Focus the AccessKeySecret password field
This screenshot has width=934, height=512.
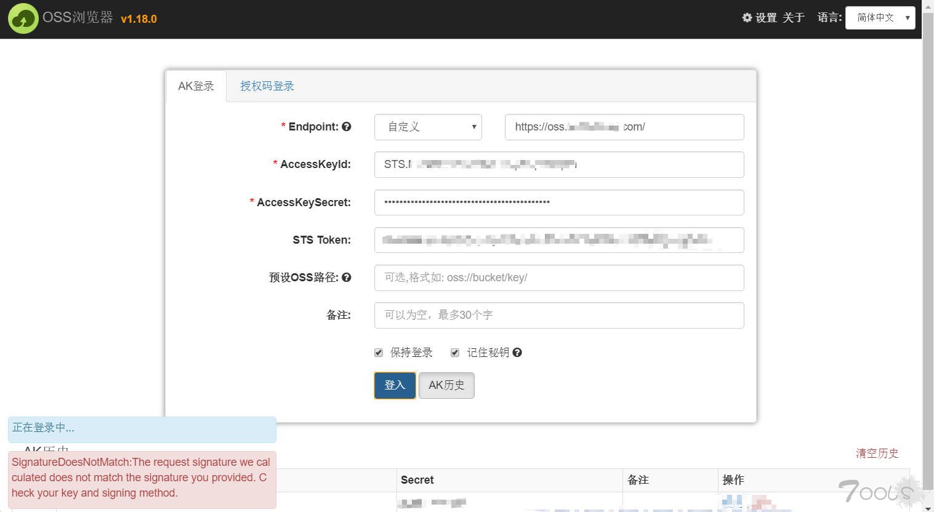[559, 202]
